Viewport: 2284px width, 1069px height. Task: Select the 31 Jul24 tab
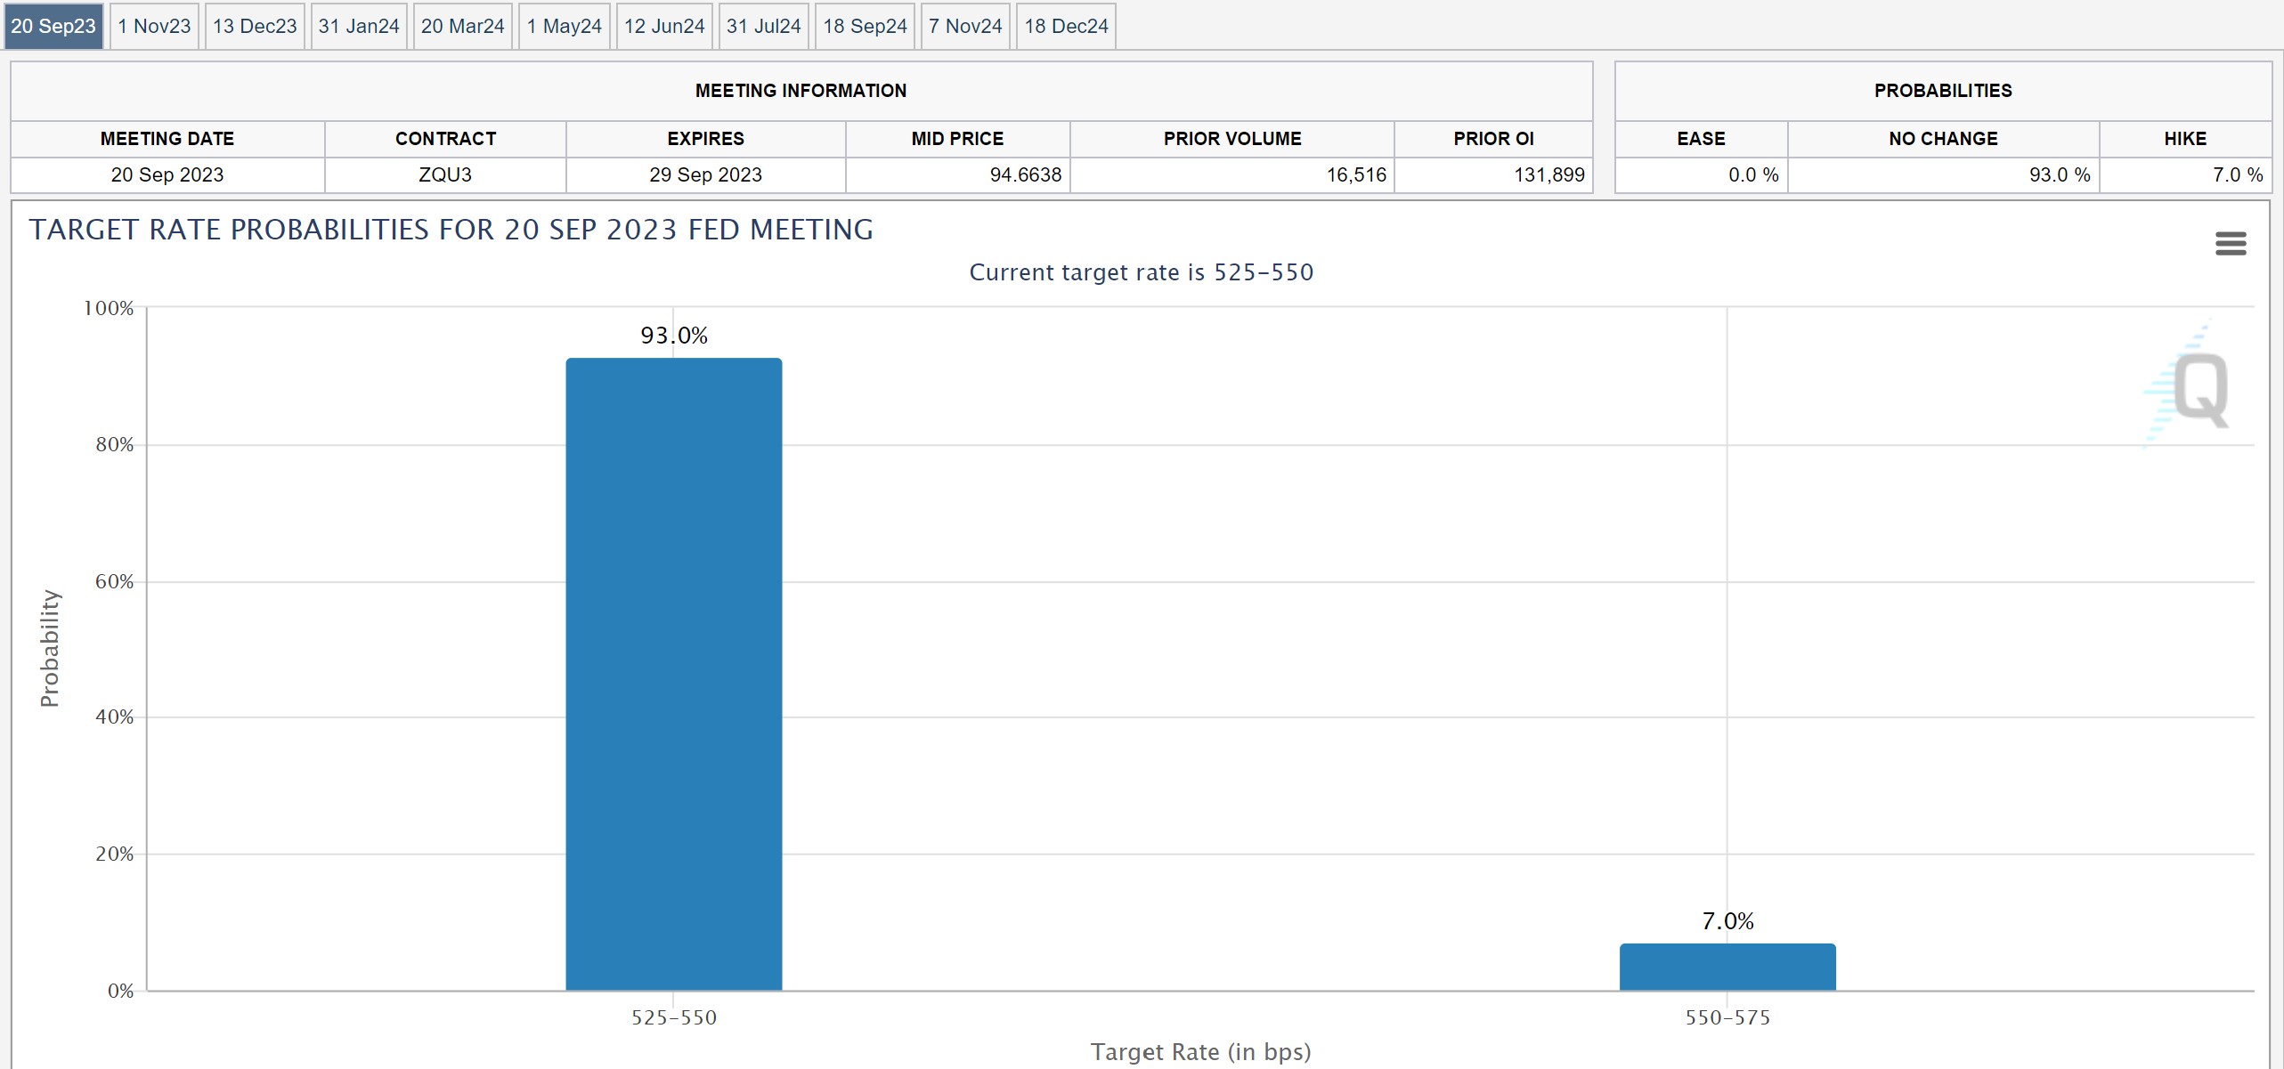(x=764, y=27)
